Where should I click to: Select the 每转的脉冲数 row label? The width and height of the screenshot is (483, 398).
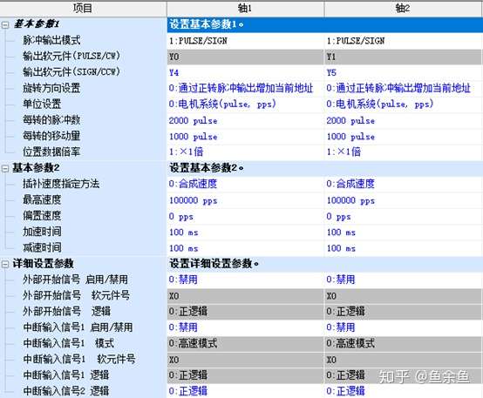51,120
